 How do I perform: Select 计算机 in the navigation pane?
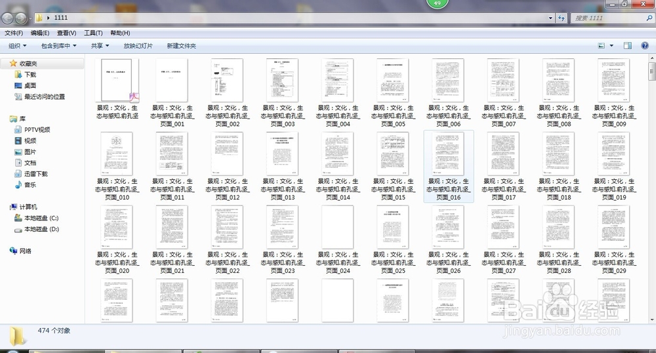(x=28, y=207)
